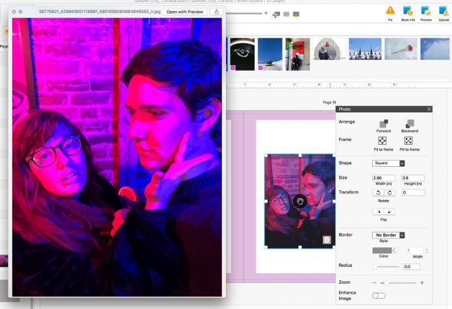Click the Height (in) size field
Screen dimensions: 452x309
click(x=413, y=178)
